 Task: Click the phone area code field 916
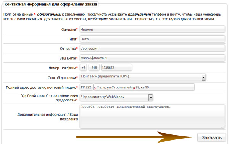(94, 67)
